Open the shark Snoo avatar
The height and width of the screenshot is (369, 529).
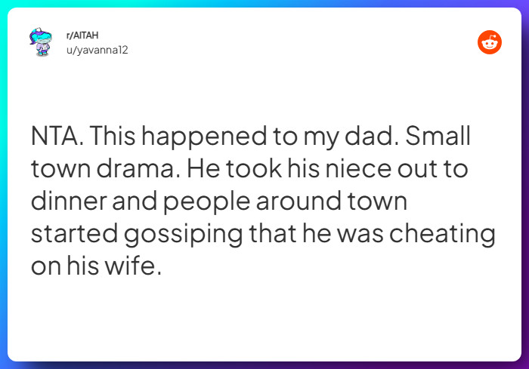(x=41, y=42)
